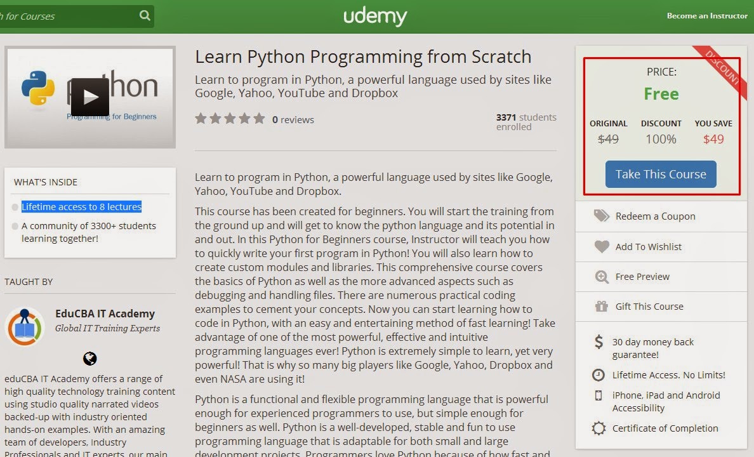Click the Take This Course button

(661, 174)
